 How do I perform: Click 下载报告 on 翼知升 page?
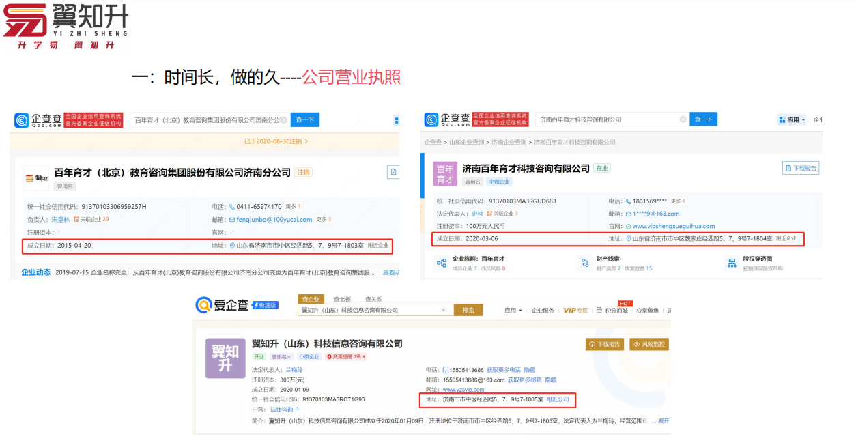click(605, 344)
